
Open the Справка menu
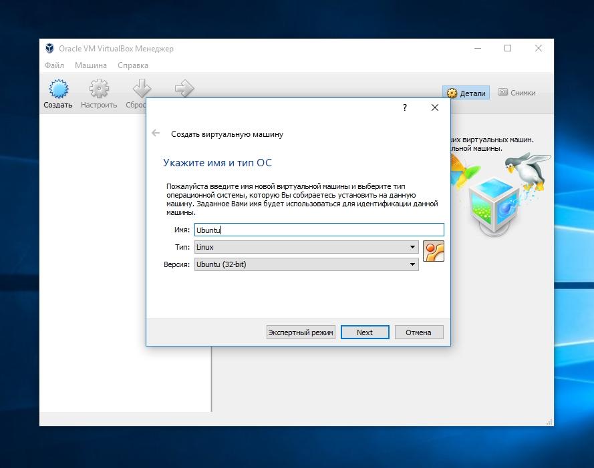(132, 65)
